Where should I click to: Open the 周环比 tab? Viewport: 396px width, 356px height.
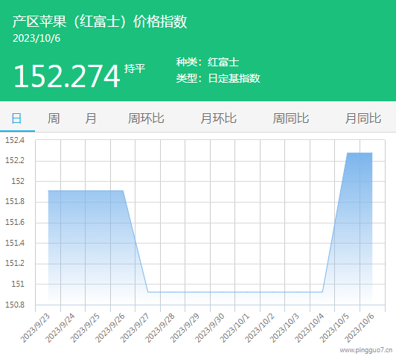click(146, 118)
